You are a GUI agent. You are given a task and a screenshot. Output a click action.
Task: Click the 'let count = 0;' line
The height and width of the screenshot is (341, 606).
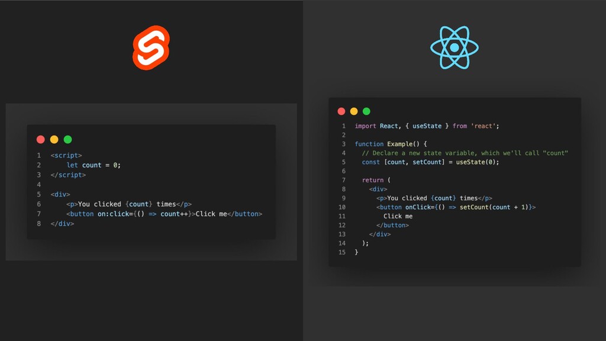pyautogui.click(x=94, y=165)
